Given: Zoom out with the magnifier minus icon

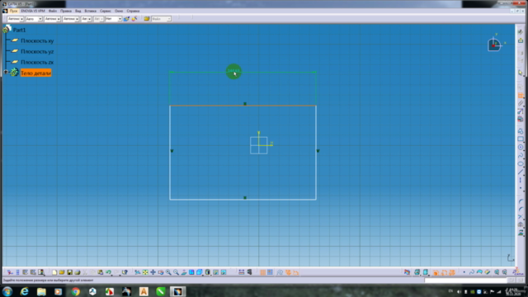Looking at the screenshot, I should pyautogui.click(x=176, y=272).
